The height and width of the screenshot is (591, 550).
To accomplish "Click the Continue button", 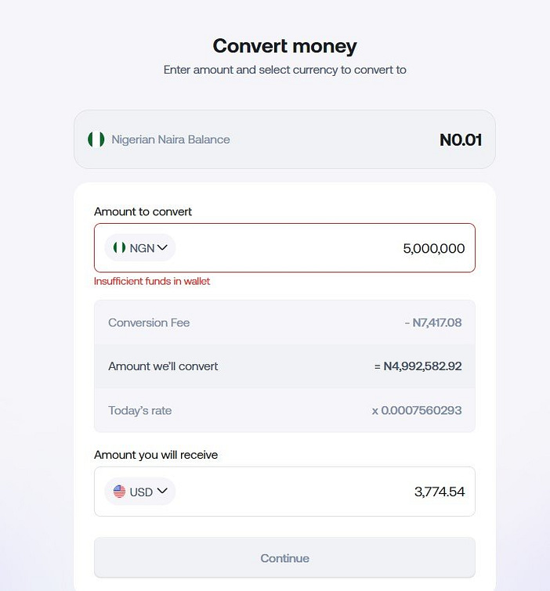I will (x=285, y=558).
